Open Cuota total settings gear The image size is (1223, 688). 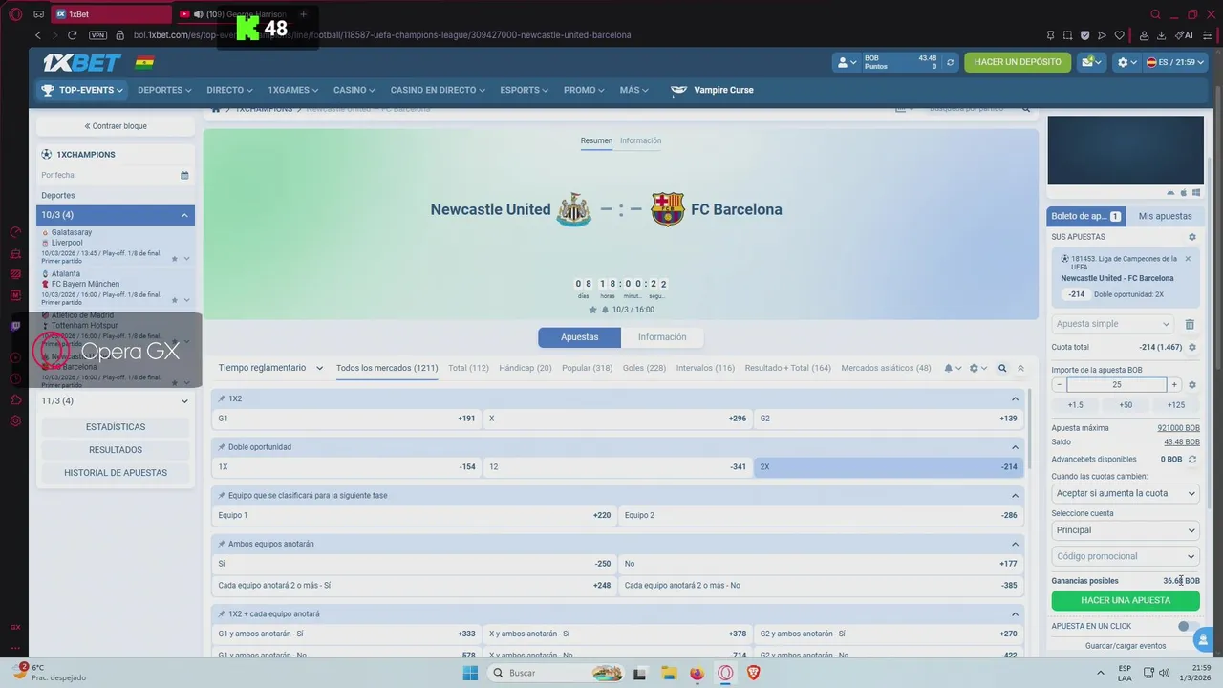coord(1191,347)
